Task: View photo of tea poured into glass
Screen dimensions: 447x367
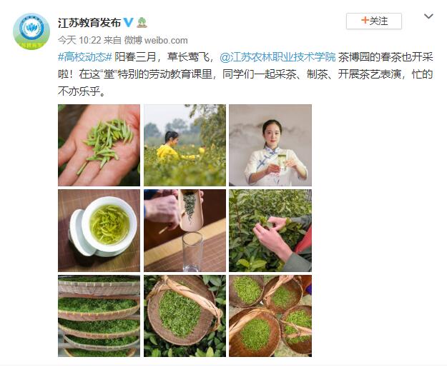Action: [185, 231]
